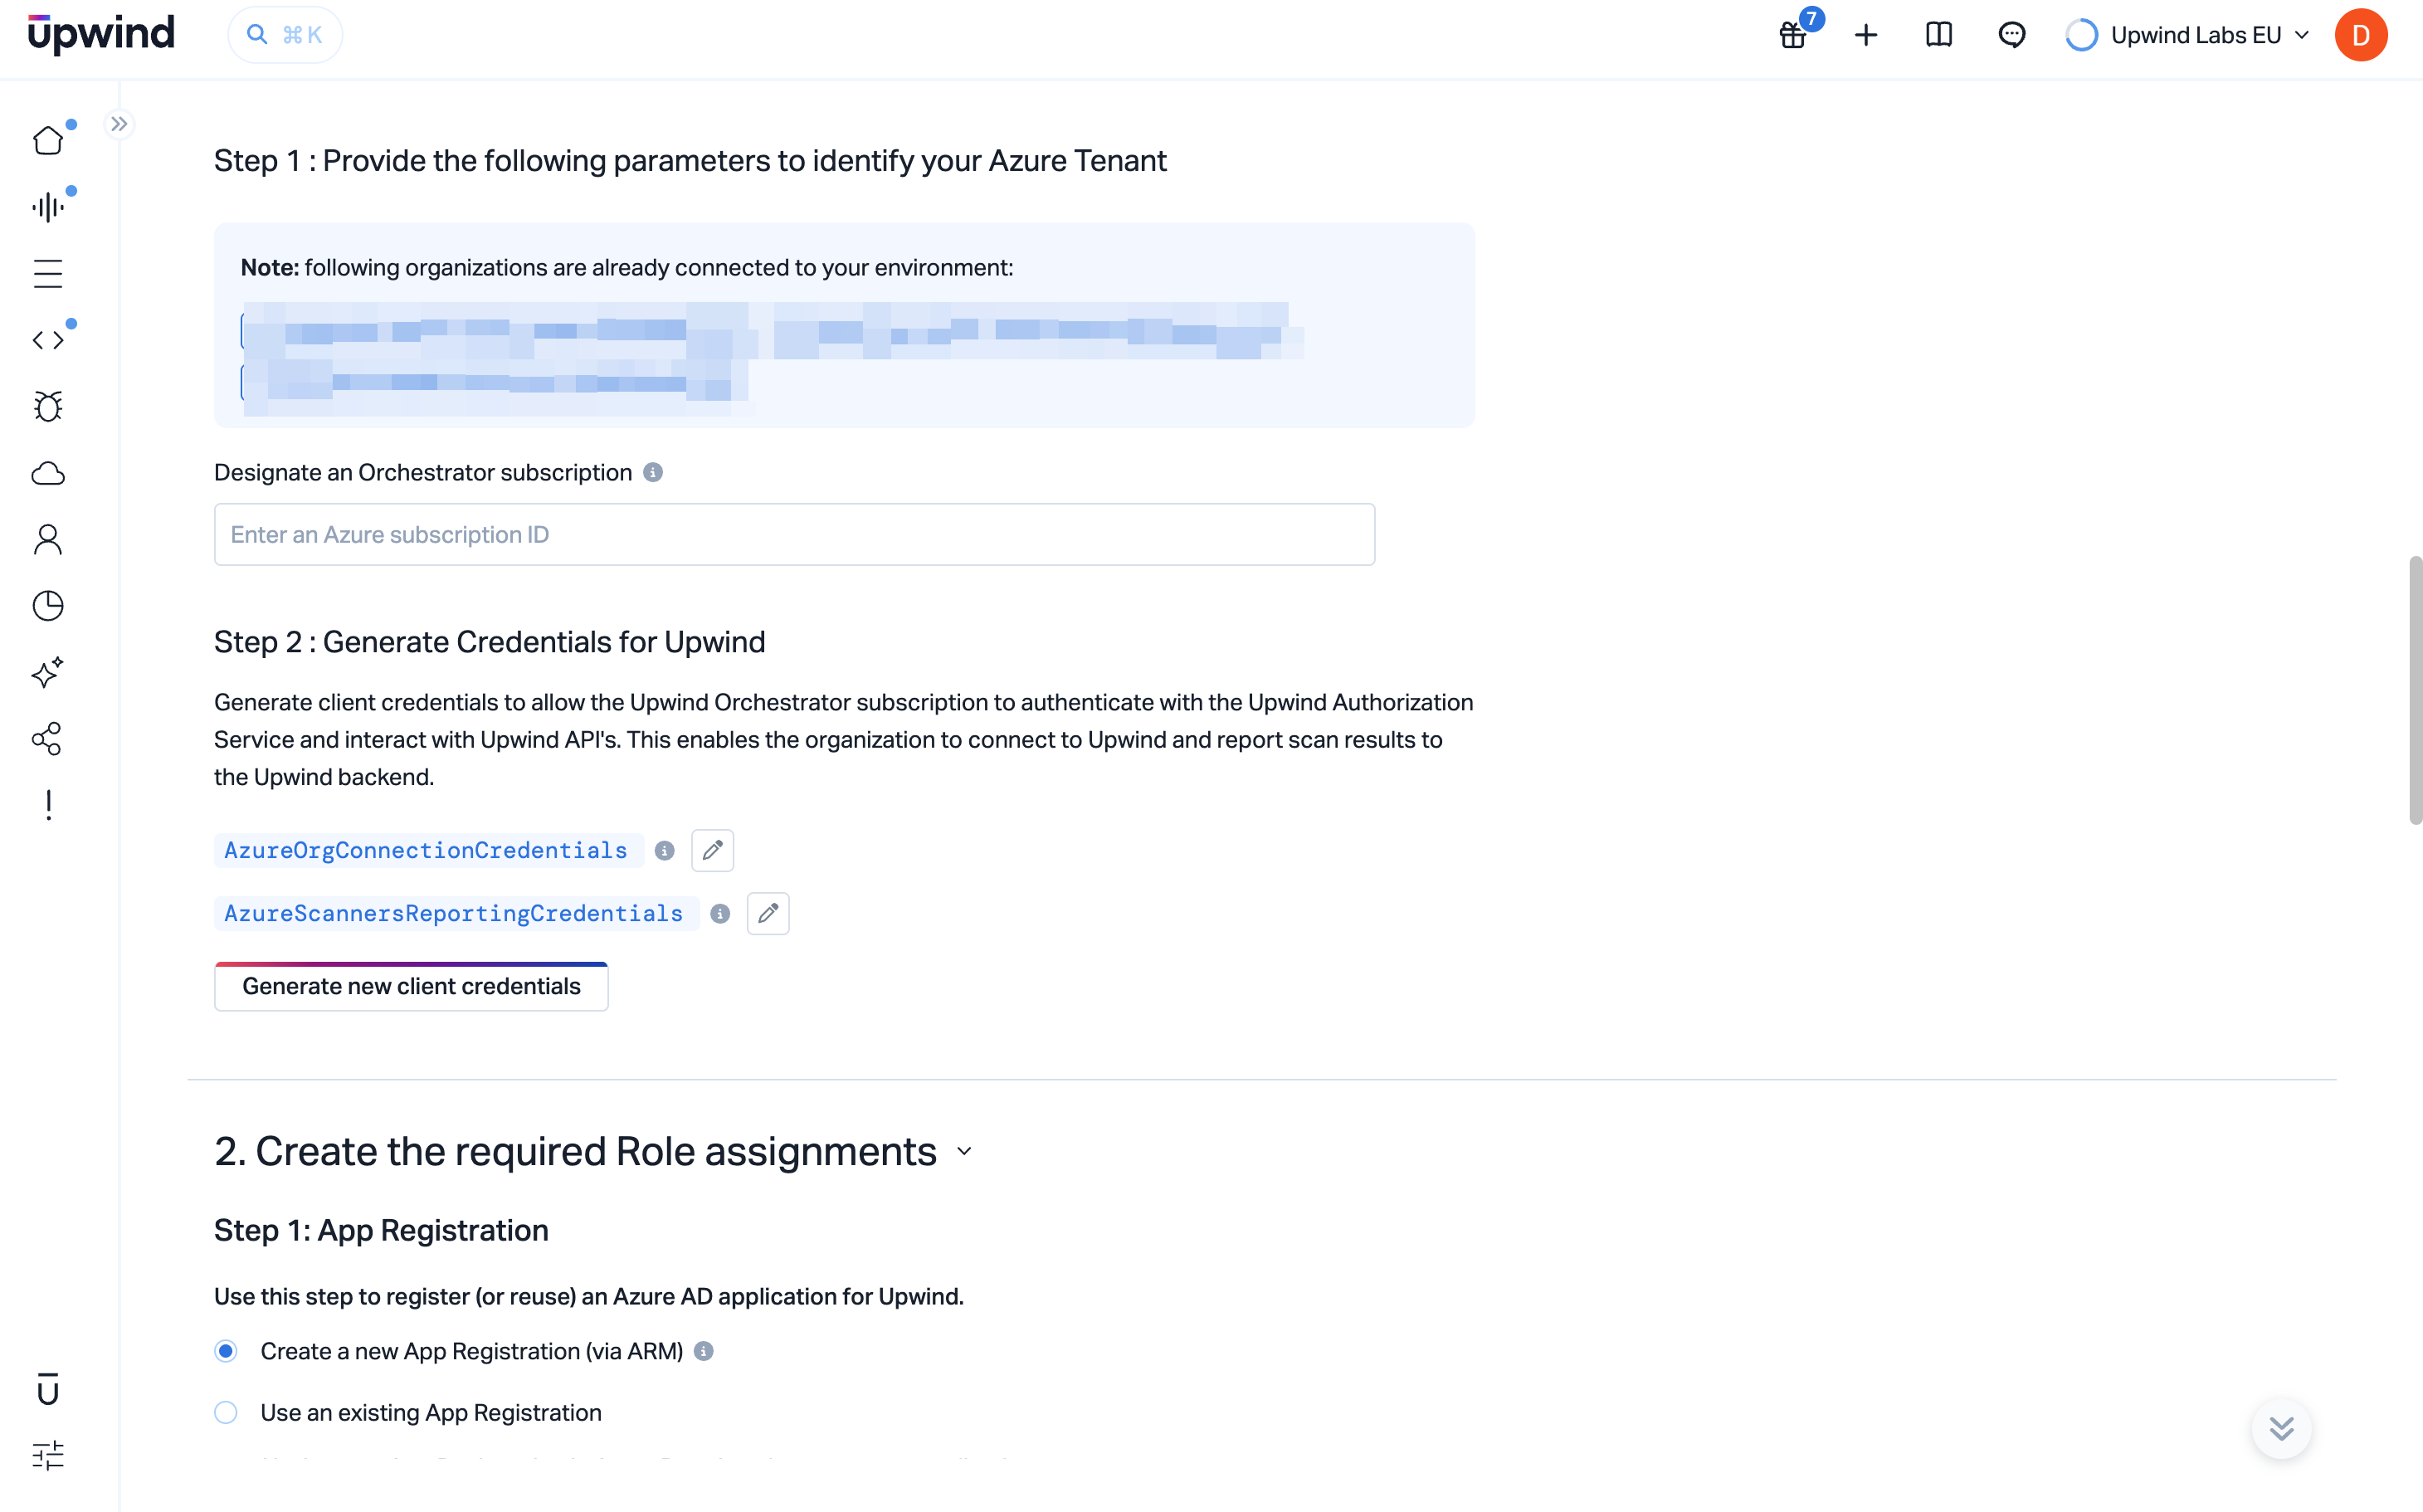Open the exclamation alerts sidebar icon
Viewport: 2423px width, 1512px height.
coord(48,805)
